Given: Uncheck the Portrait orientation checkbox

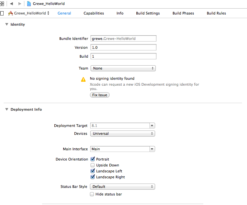Looking at the screenshot, I should click(x=93, y=159).
